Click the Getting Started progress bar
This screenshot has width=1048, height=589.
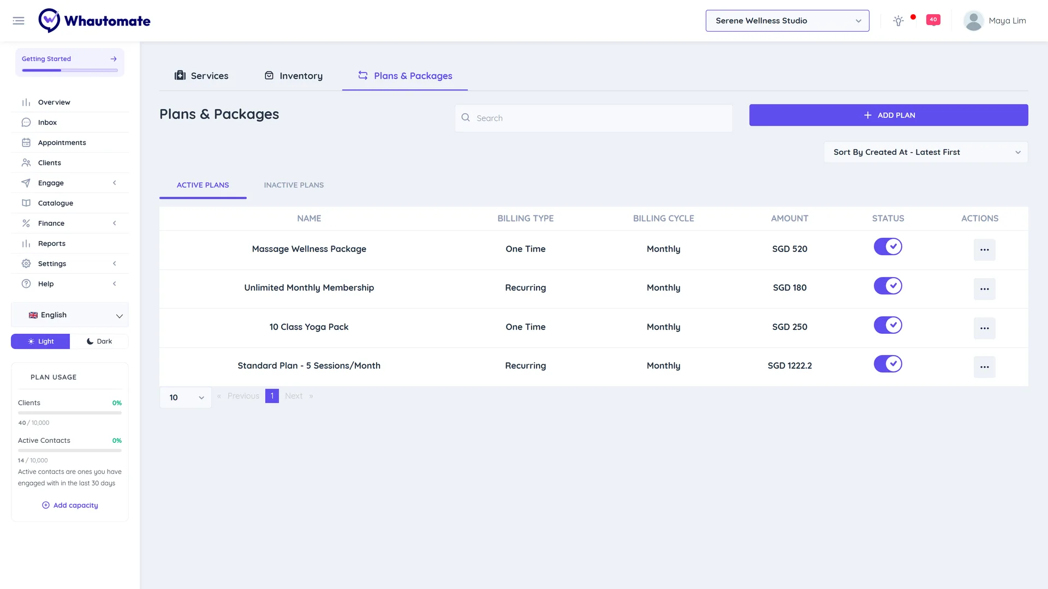pos(70,70)
